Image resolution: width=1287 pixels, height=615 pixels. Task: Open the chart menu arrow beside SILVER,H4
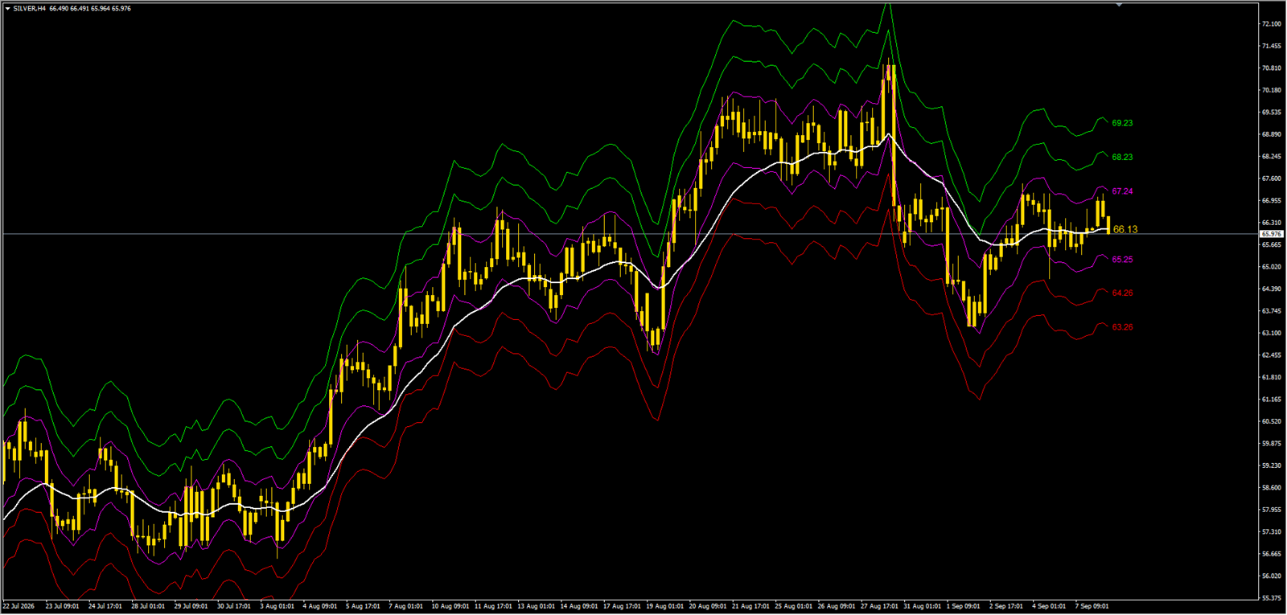click(x=7, y=8)
